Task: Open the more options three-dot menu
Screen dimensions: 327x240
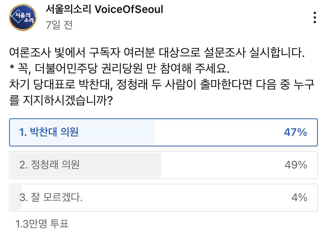Action: click(315, 18)
